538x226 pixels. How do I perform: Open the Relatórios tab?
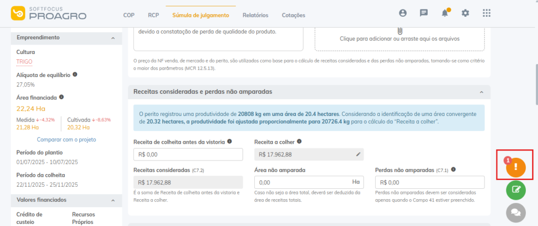(255, 15)
